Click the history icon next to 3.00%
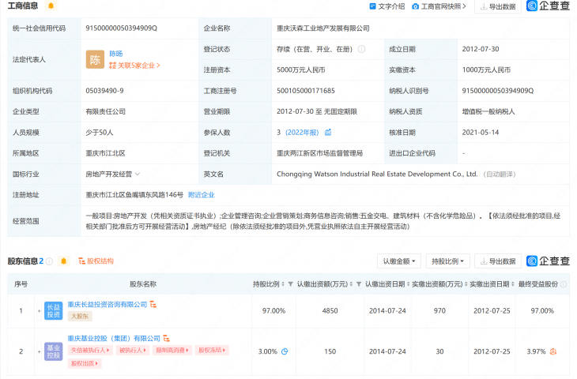 coord(285,351)
